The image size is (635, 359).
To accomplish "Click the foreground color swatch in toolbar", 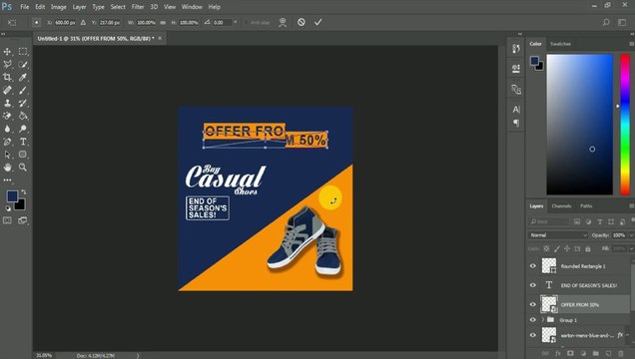I will coord(12,196).
